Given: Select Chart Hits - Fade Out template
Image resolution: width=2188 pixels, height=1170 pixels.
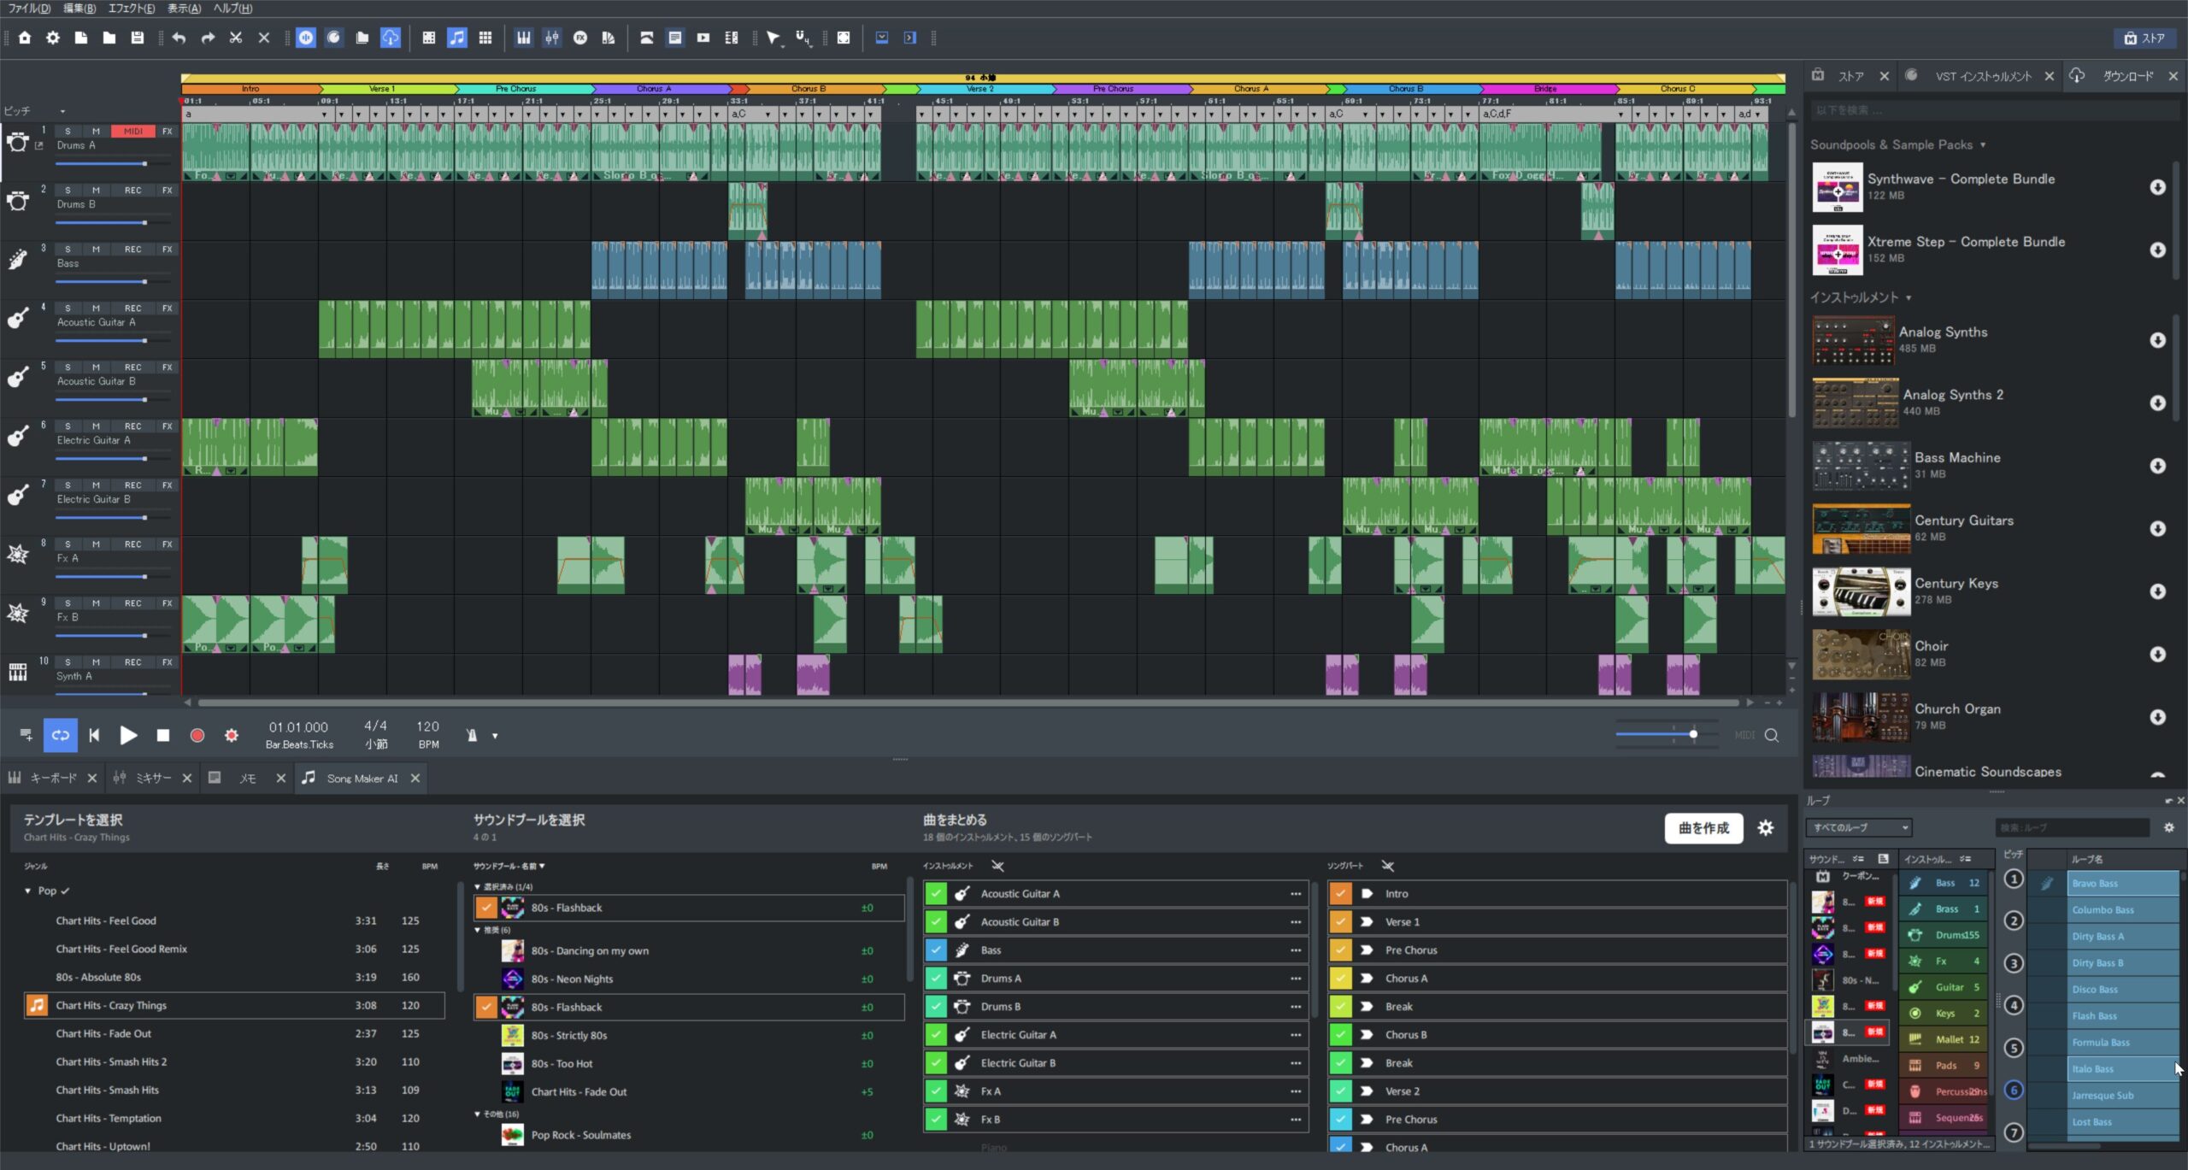Looking at the screenshot, I should 103,1033.
